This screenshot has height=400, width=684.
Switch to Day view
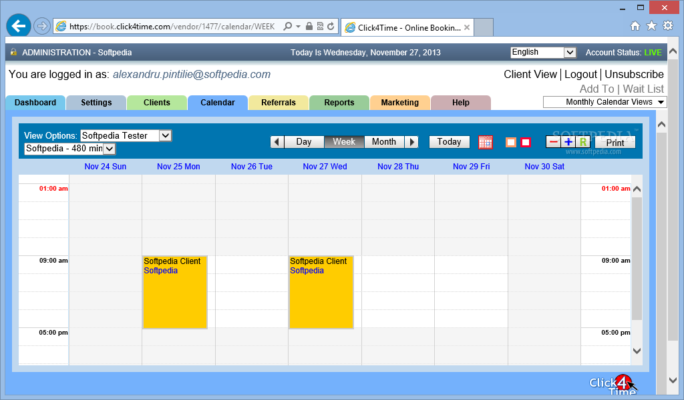[304, 142]
